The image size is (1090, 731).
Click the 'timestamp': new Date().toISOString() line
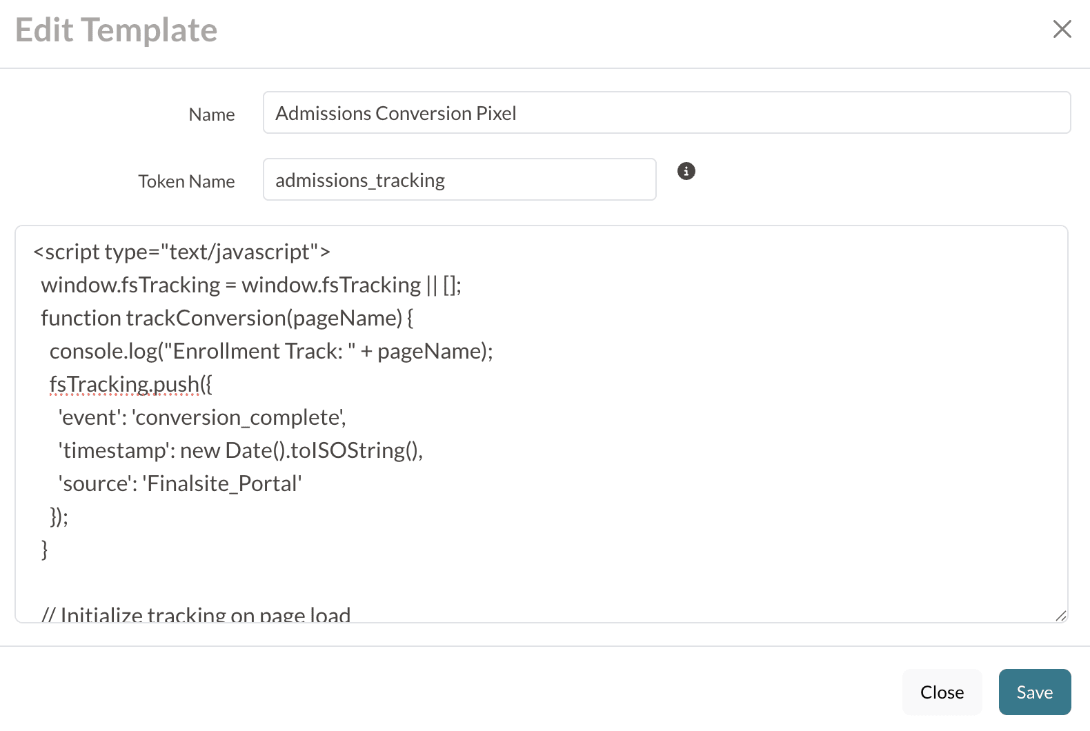pyautogui.click(x=241, y=450)
